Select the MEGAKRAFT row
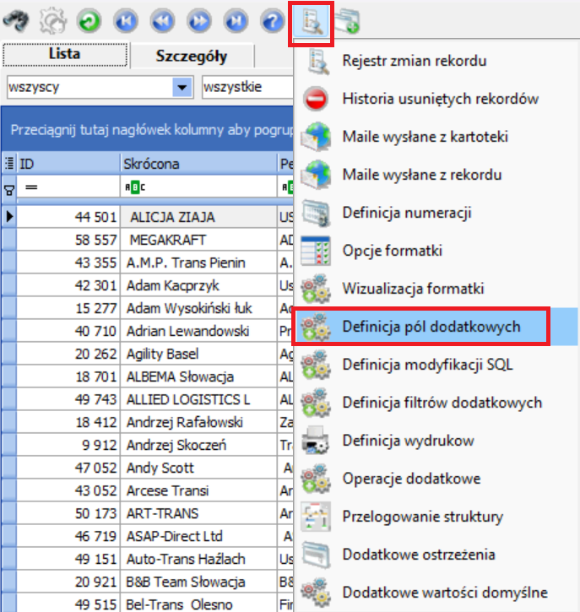Screen dimensions: 580x612 point(148,240)
